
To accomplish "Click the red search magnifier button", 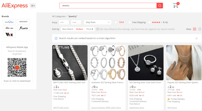I will 160,6.
